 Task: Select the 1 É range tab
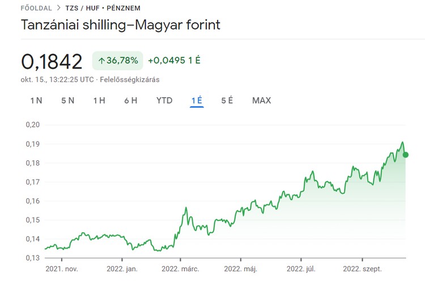tap(197, 101)
